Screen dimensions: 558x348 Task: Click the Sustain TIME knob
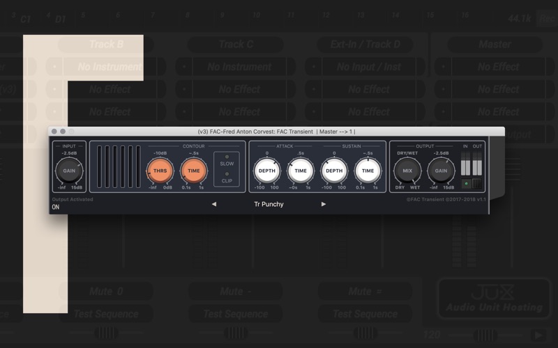click(368, 171)
